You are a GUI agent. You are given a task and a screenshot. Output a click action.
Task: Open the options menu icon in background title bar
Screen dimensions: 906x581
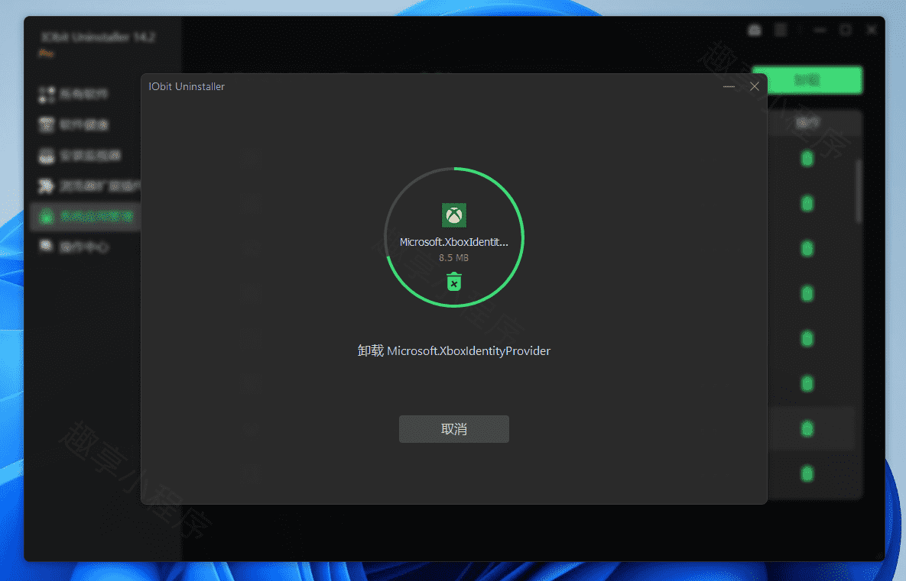781,30
